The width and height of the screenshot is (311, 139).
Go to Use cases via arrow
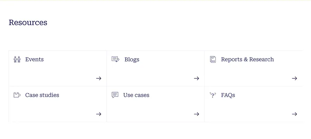click(x=196, y=114)
